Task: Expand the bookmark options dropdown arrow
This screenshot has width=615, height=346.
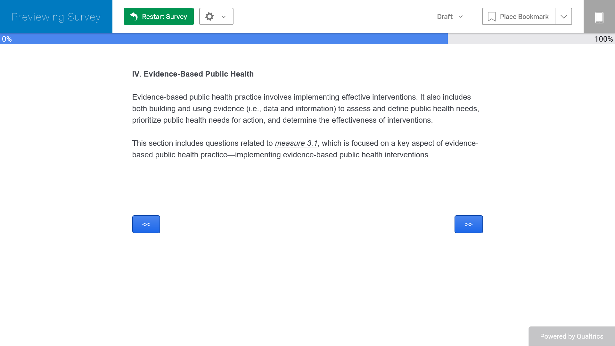Action: pos(563,17)
